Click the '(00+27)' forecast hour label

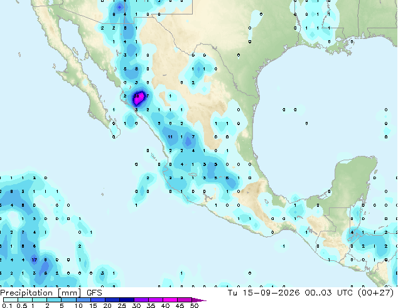pos(375,293)
